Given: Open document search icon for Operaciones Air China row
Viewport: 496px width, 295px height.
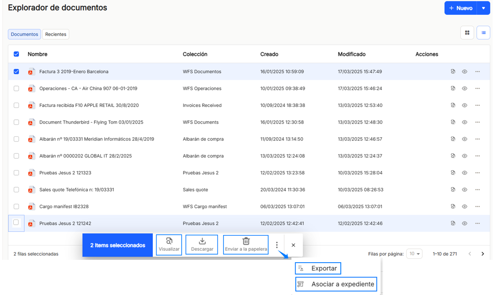Looking at the screenshot, I should (x=453, y=88).
